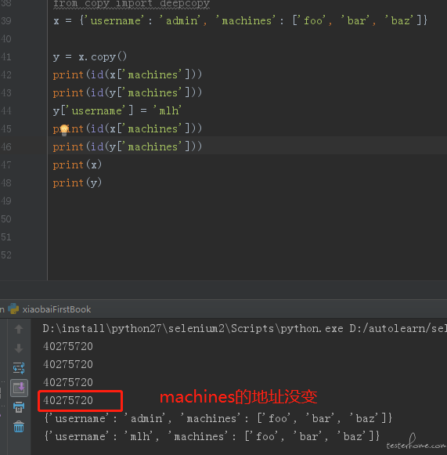Click first 40275720 output line
The image size is (447, 455).
68,346
